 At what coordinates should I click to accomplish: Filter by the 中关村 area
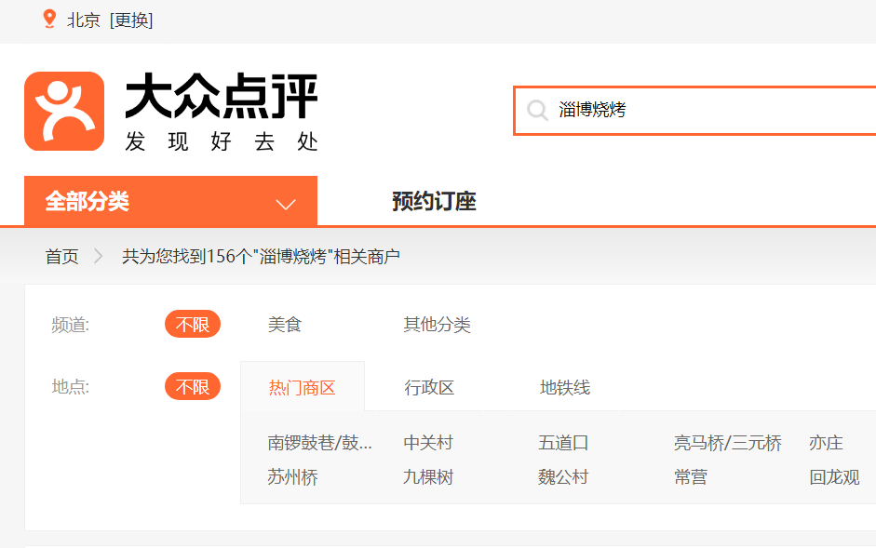428,443
